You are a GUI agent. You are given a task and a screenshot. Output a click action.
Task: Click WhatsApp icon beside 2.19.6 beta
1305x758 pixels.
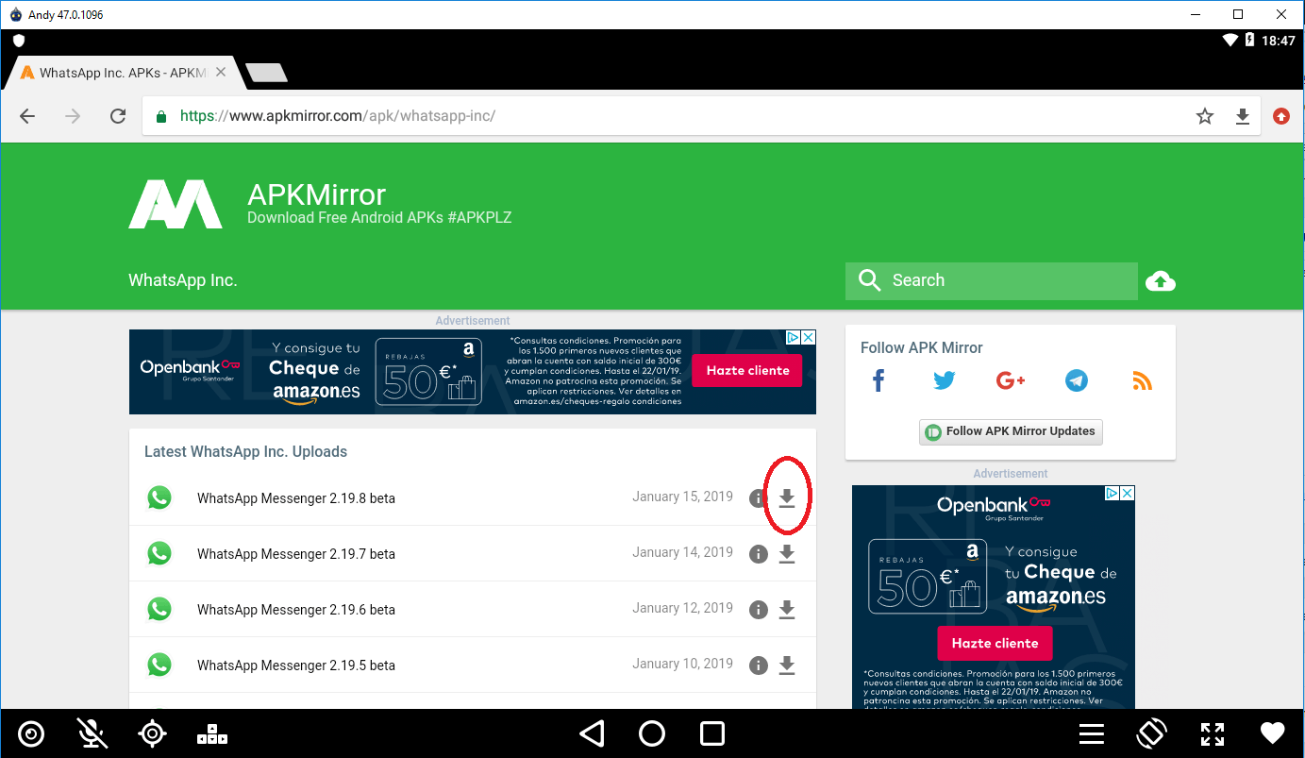coord(159,609)
